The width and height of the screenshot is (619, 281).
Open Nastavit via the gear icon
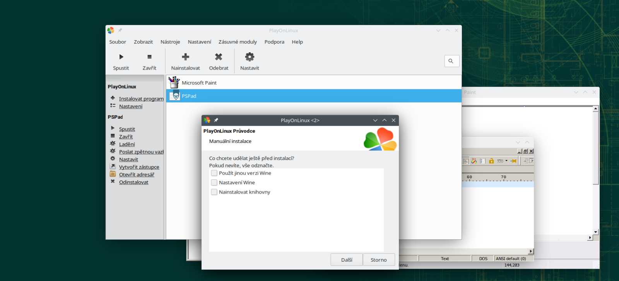point(250,57)
